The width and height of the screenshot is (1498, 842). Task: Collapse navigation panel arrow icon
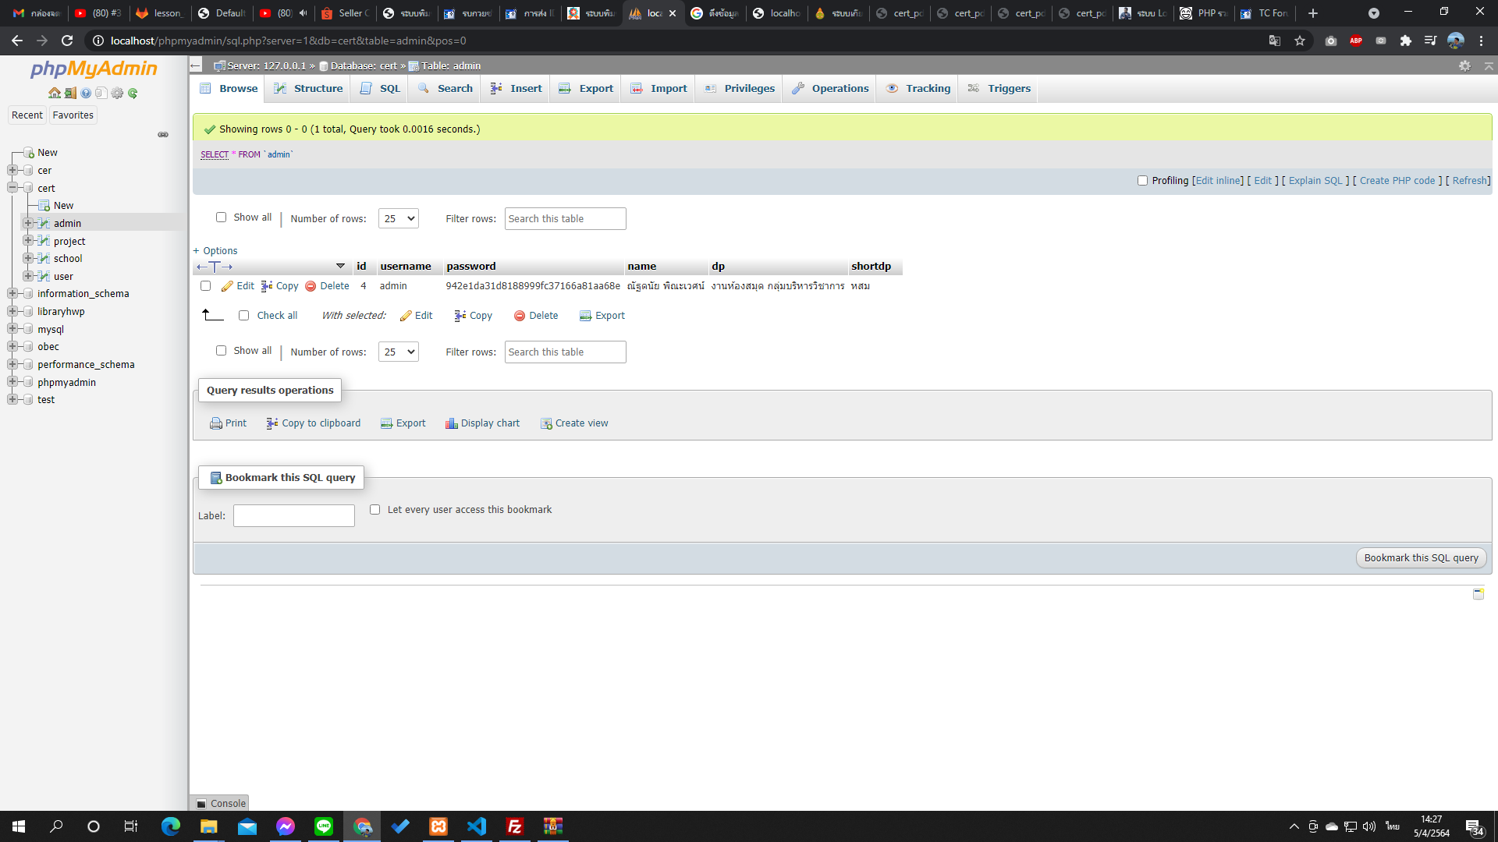coord(196,65)
